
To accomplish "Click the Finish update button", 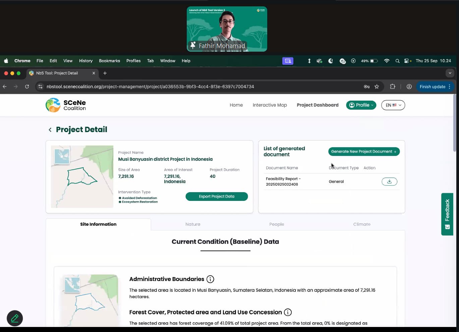I will 435,87.
